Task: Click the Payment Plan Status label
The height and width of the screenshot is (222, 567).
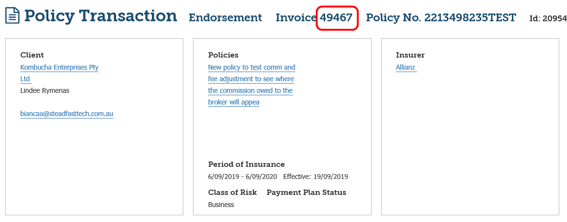Action: click(306, 192)
